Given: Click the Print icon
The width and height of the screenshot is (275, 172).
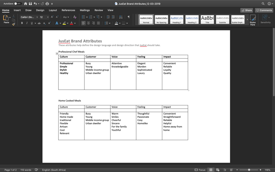Looking at the screenshot, I should tap(47, 4).
